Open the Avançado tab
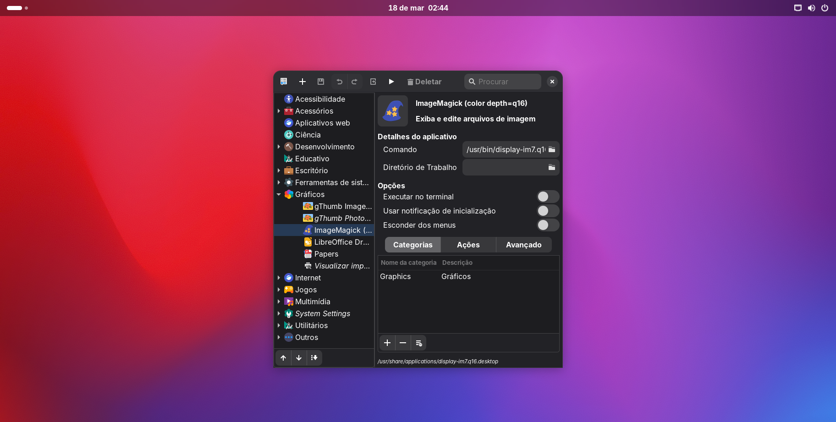The height and width of the screenshot is (422, 836). pos(523,245)
